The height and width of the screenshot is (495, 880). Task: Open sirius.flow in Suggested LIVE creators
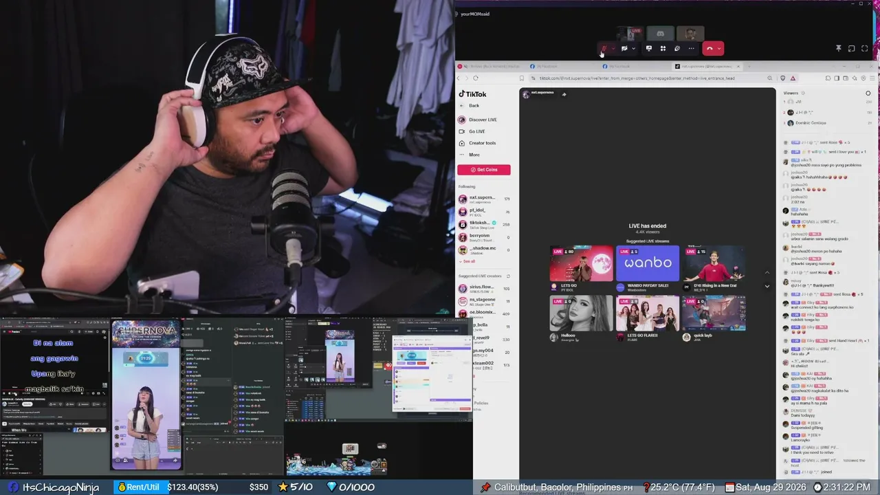[484, 289]
